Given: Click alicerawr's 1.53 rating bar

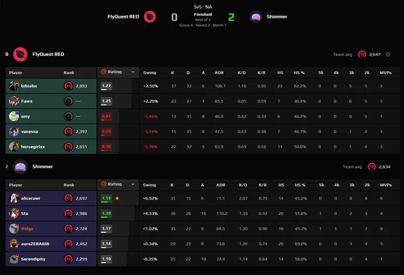Looking at the screenshot, I should (106, 198).
